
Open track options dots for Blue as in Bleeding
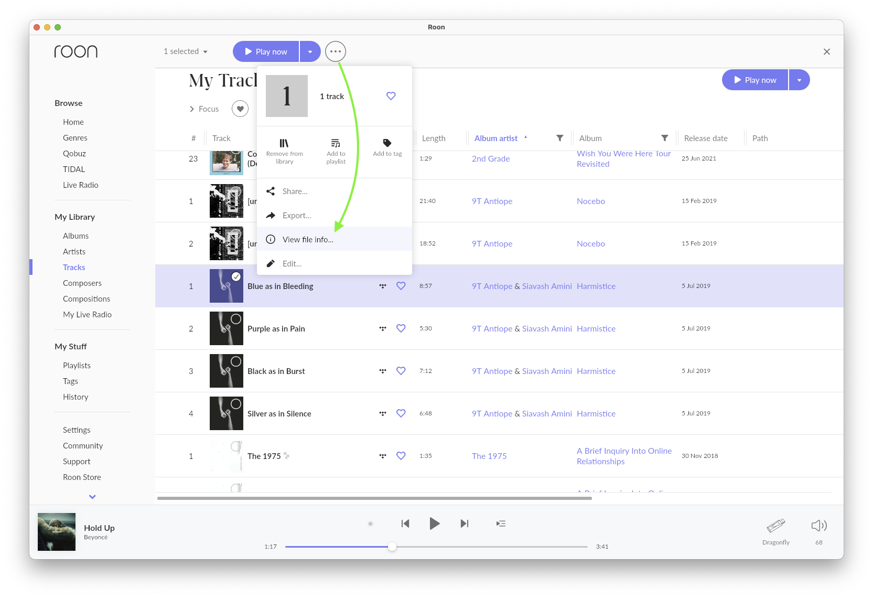[x=383, y=286]
